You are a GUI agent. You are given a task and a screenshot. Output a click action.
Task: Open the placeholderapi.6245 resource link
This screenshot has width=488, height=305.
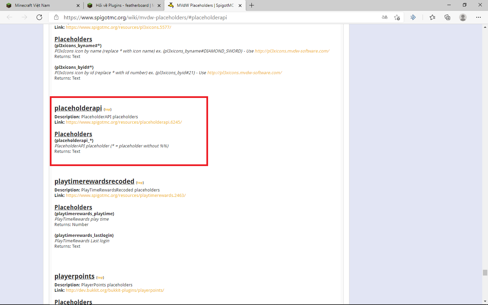tap(124, 122)
